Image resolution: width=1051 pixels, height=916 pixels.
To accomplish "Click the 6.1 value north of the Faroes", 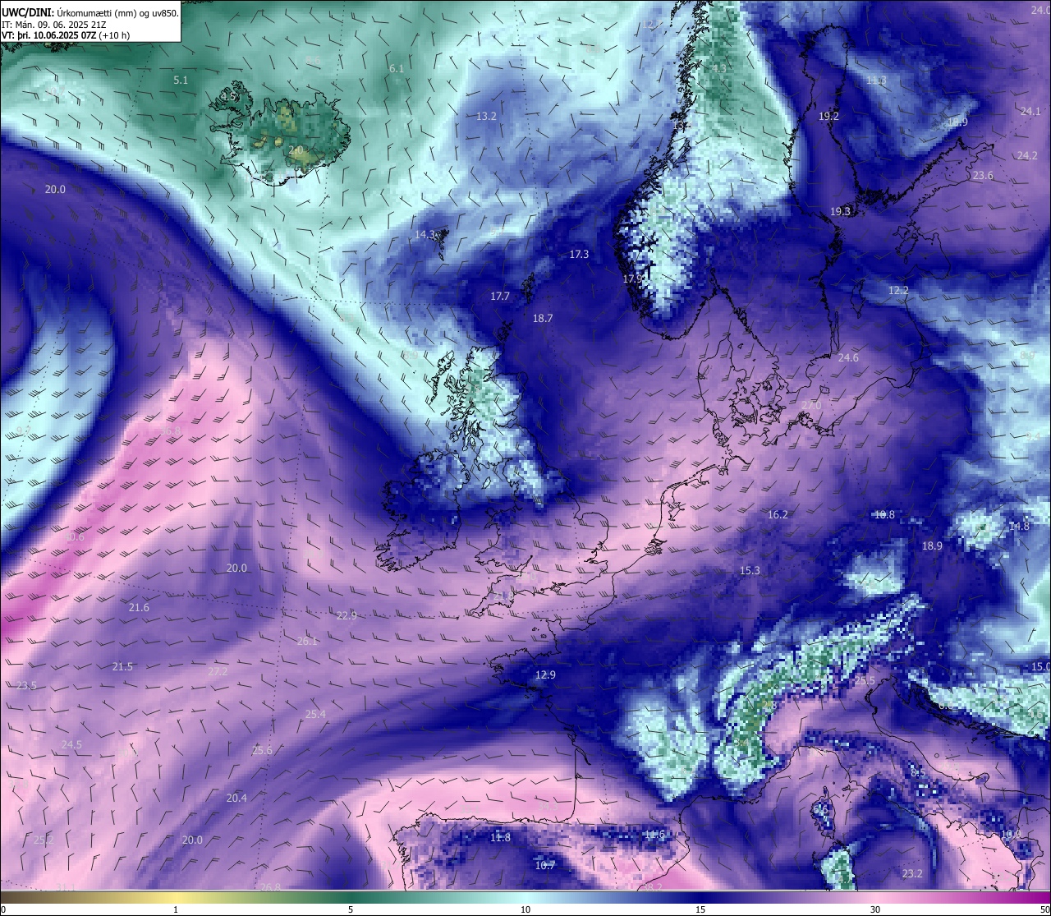I will click(397, 69).
